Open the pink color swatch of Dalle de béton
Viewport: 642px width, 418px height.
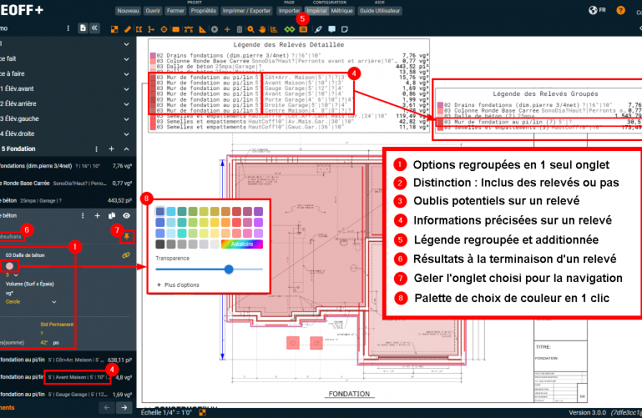9,266
